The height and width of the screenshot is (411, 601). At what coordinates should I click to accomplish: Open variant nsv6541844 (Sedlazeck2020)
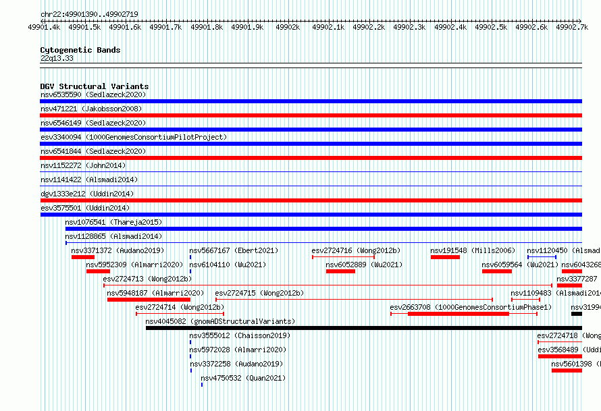[93, 151]
